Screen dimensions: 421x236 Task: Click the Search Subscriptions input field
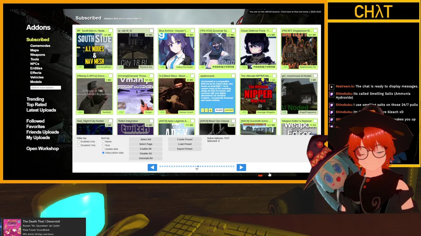pos(45,88)
